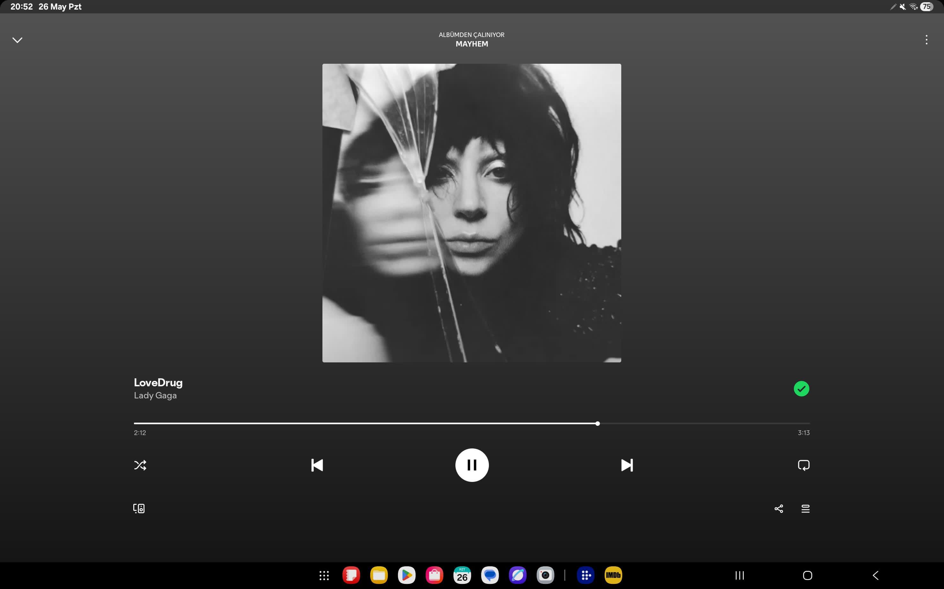Viewport: 944px width, 589px height.
Task: Open the three-dot options menu
Action: (926, 40)
